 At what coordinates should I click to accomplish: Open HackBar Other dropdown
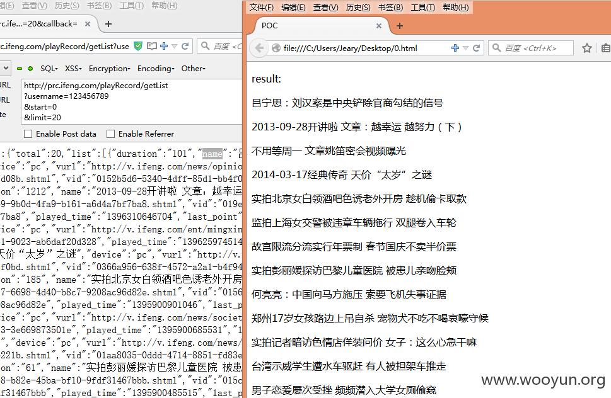coord(194,69)
